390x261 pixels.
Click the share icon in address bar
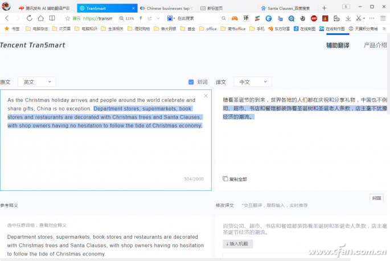[150, 18]
